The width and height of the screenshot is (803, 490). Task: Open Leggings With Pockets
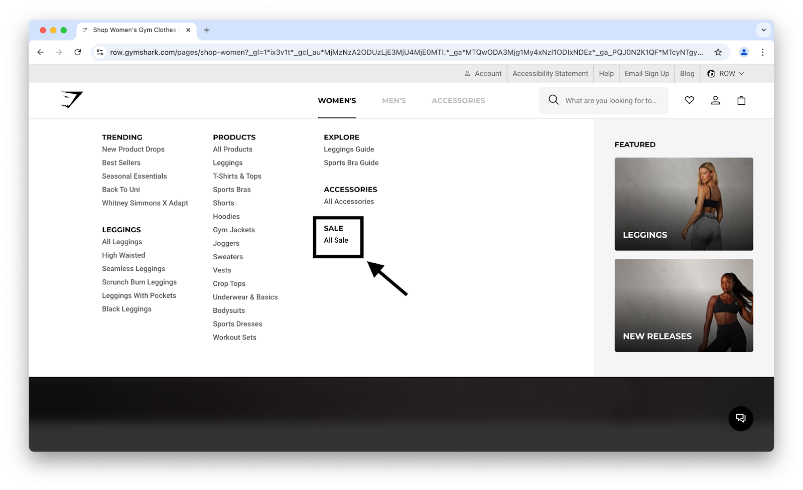139,296
